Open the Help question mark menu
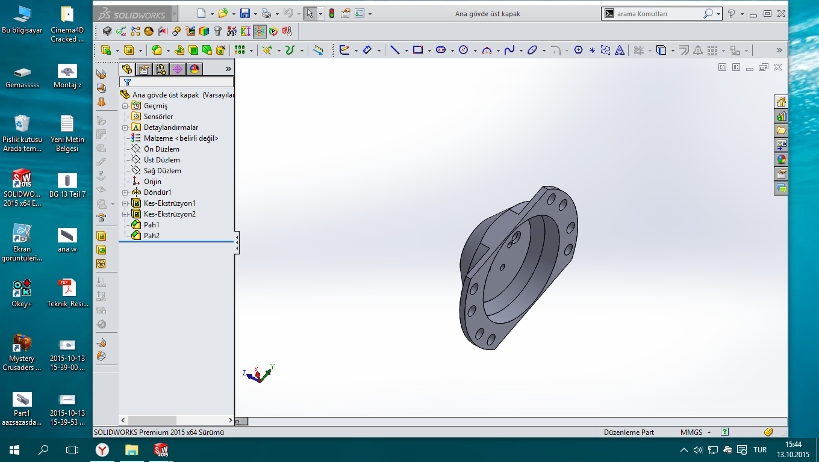 (731, 13)
